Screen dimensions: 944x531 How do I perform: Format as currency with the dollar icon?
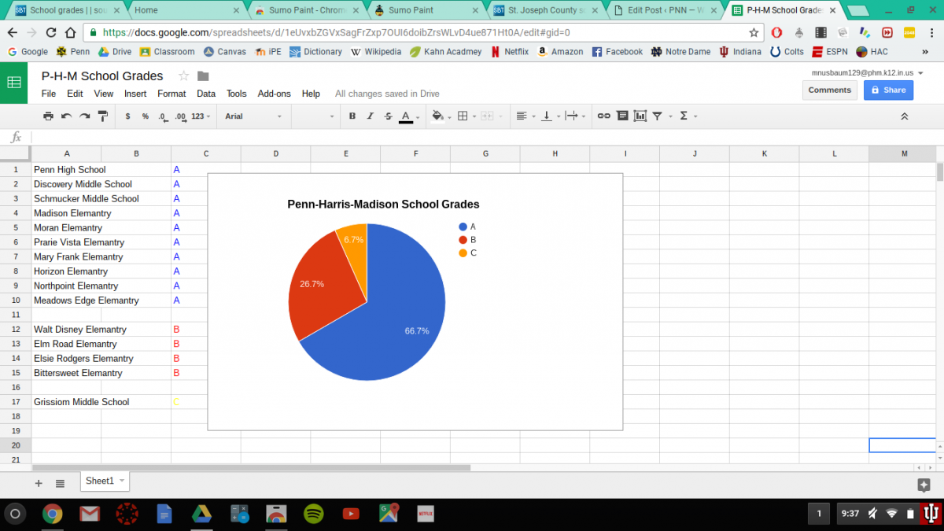(128, 116)
